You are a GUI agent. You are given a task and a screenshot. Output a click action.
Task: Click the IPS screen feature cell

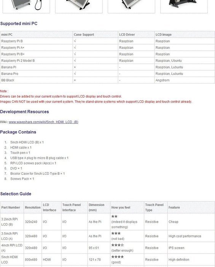[191, 248]
